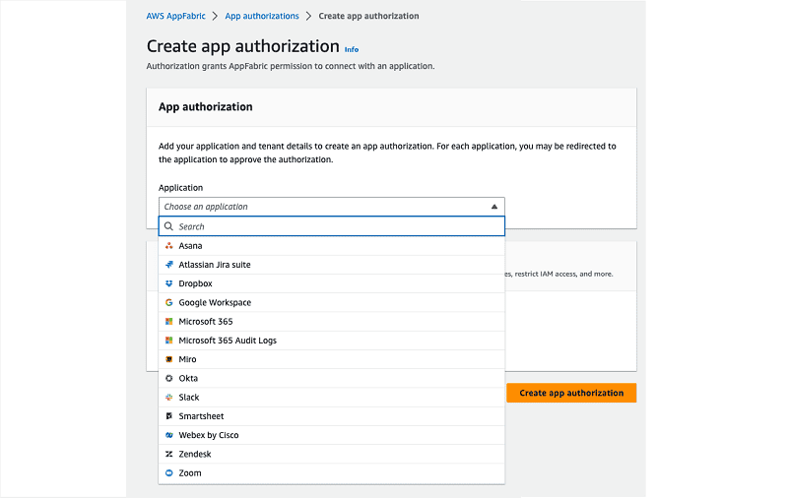Open the AWS AppFabric breadcrumb link
The height and width of the screenshot is (498, 788).
[x=176, y=16]
